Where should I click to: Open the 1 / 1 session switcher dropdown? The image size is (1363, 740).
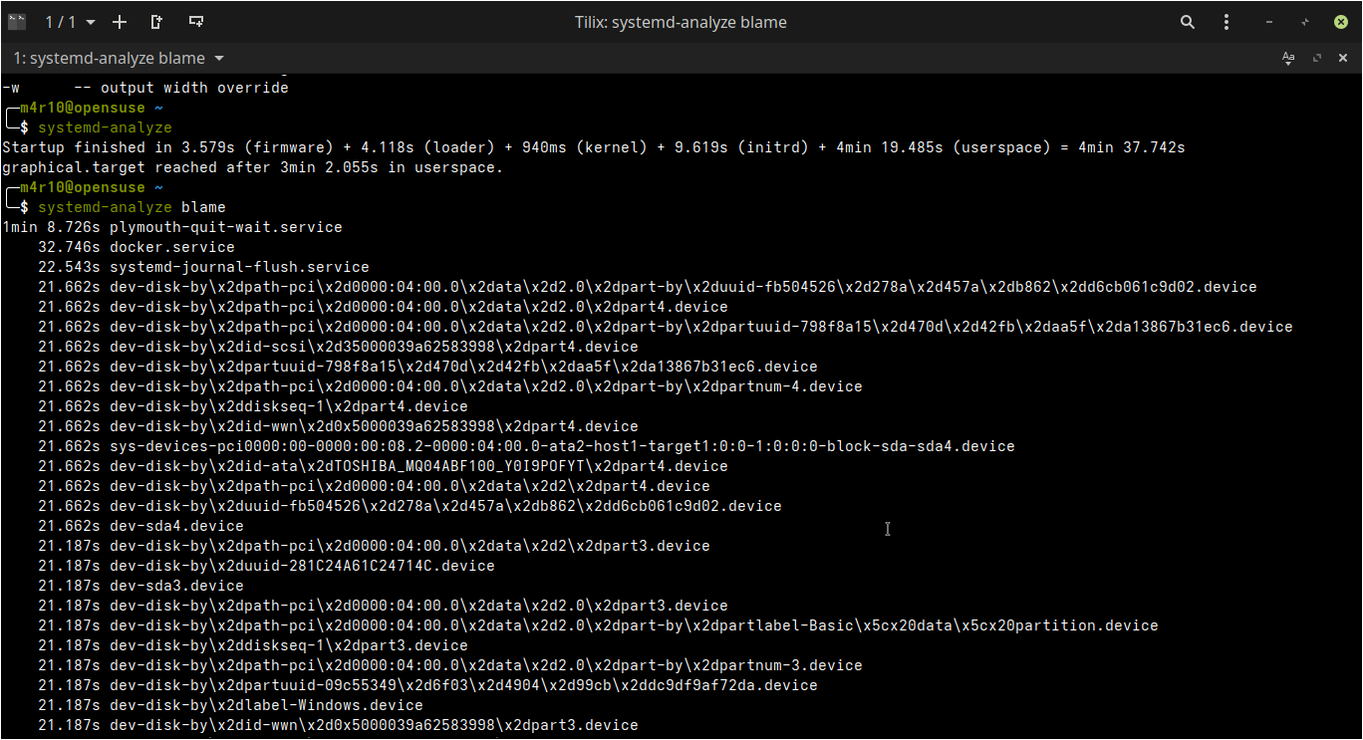(71, 22)
